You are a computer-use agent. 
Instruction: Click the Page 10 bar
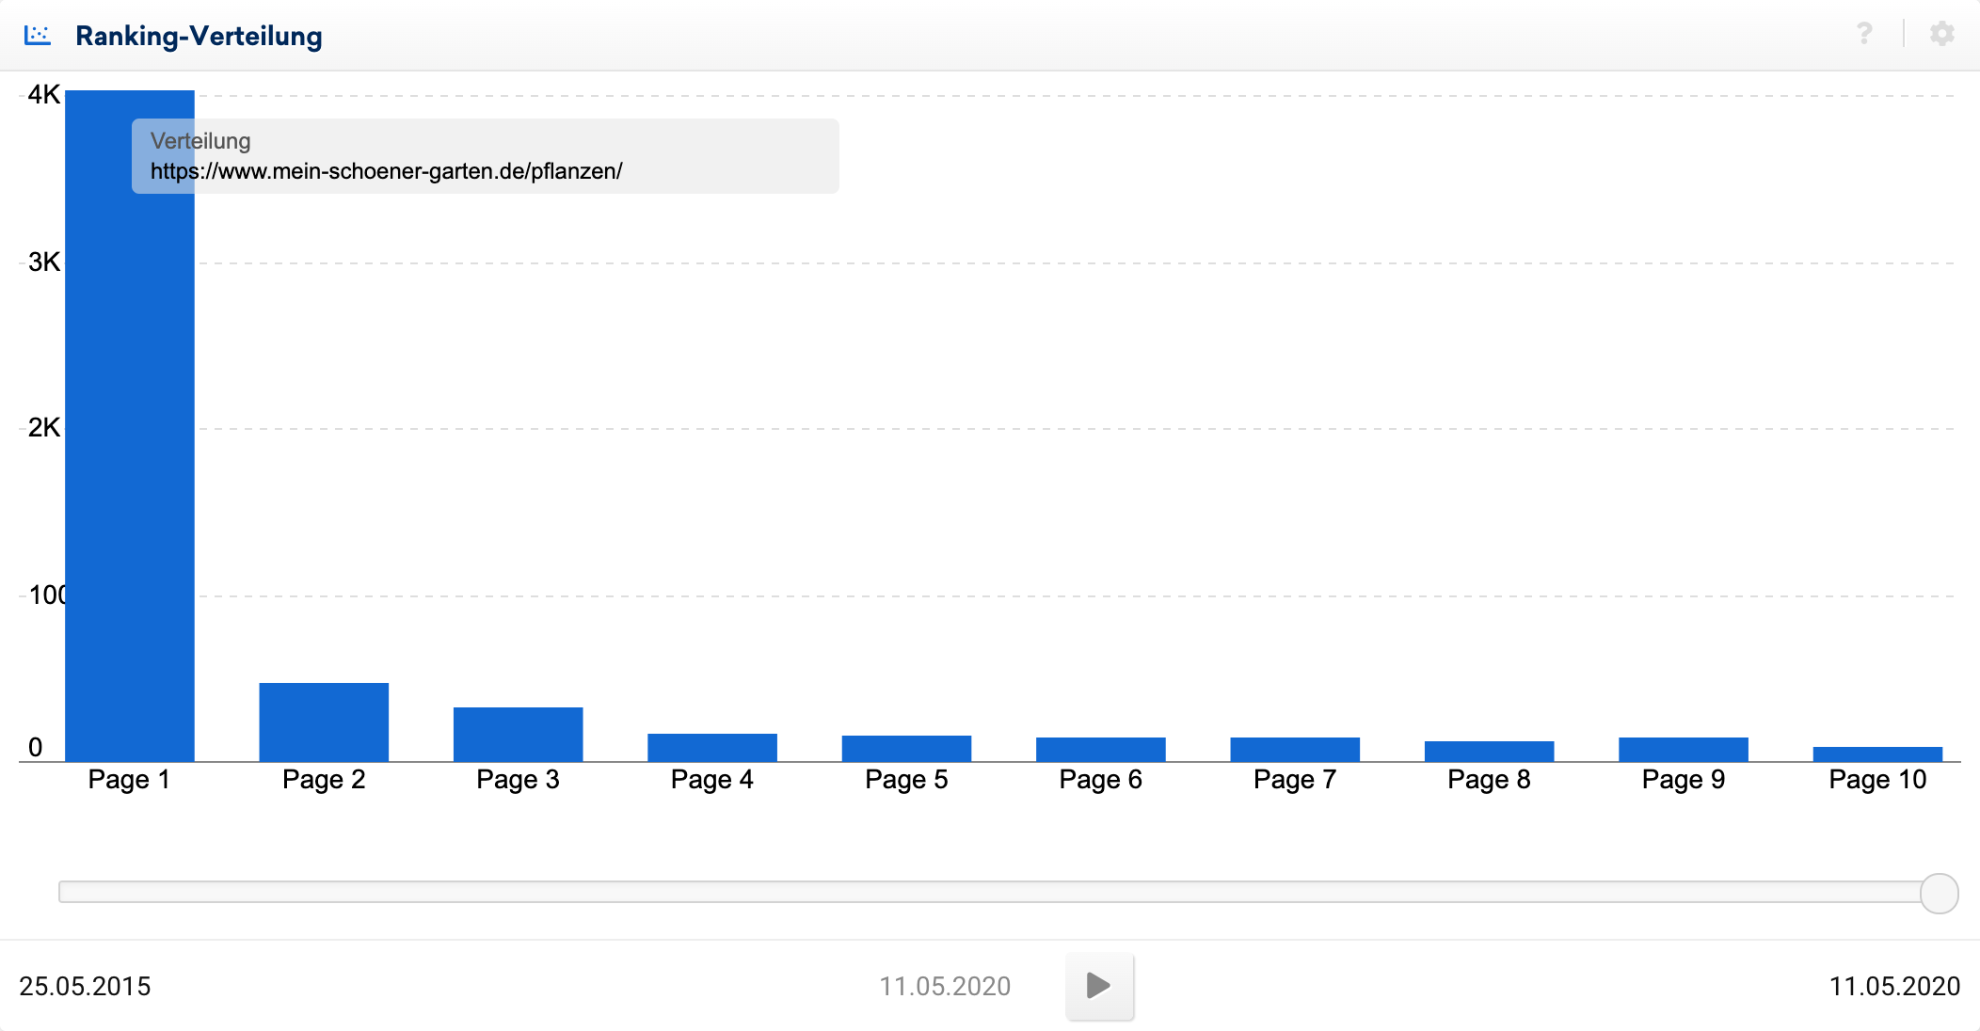1877,754
